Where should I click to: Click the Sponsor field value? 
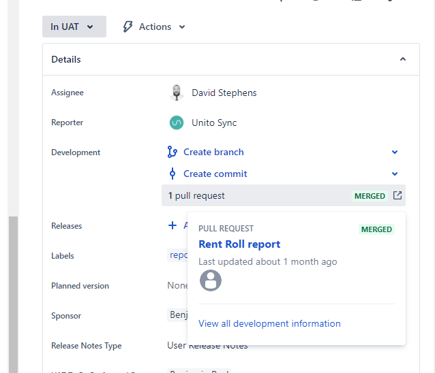click(x=178, y=315)
